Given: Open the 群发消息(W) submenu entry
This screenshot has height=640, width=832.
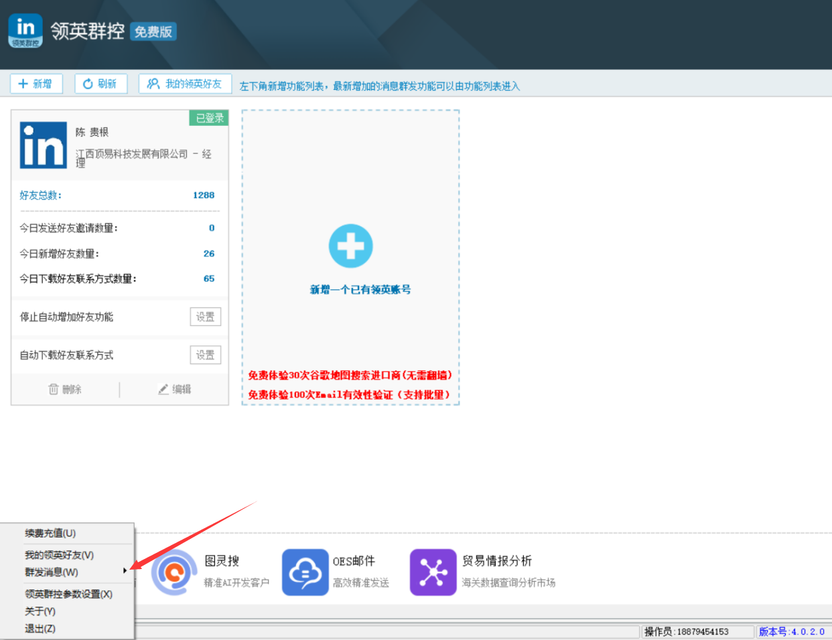Looking at the screenshot, I should pos(67,572).
